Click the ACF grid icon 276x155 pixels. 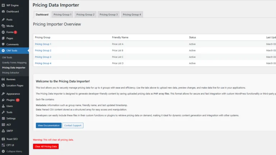pos(3,125)
